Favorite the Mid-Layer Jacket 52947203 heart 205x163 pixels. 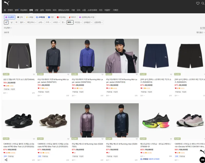pyautogui.click(x=137, y=74)
